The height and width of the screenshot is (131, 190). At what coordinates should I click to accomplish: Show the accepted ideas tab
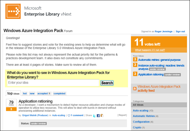tap(44, 93)
